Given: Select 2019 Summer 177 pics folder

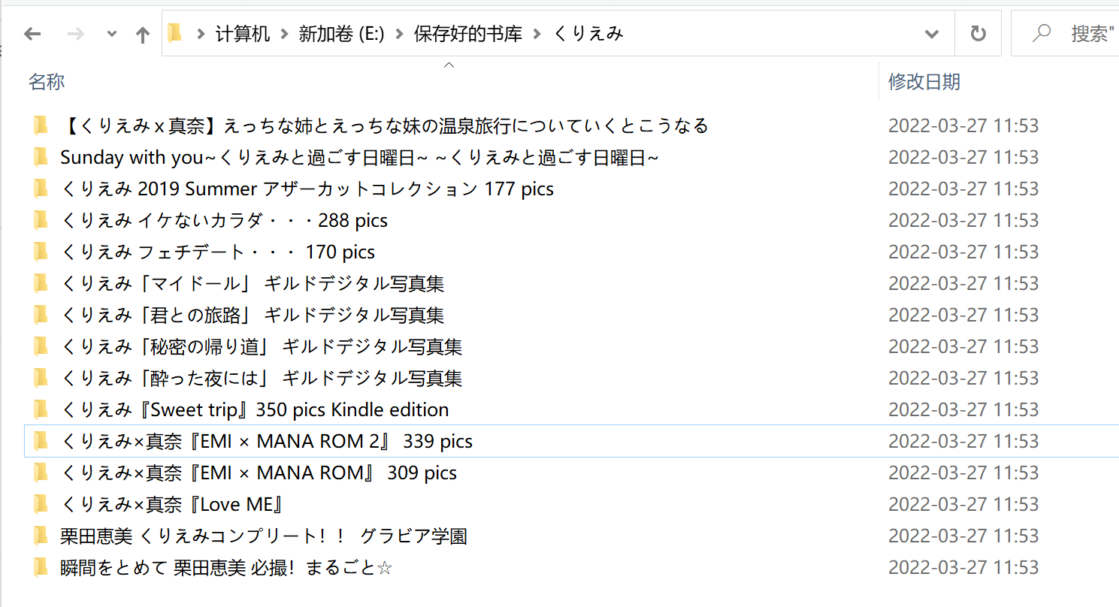Looking at the screenshot, I should (x=308, y=189).
